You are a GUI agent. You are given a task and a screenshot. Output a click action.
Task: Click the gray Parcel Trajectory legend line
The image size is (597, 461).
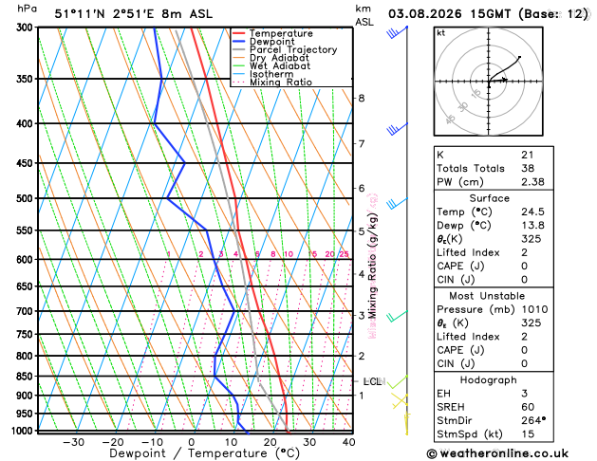point(239,49)
